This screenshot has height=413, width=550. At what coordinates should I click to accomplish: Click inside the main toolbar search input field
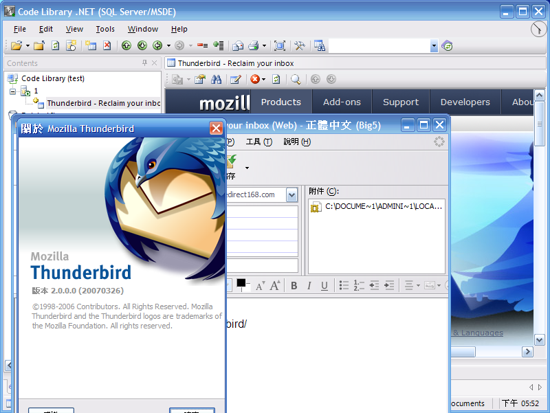379,45
